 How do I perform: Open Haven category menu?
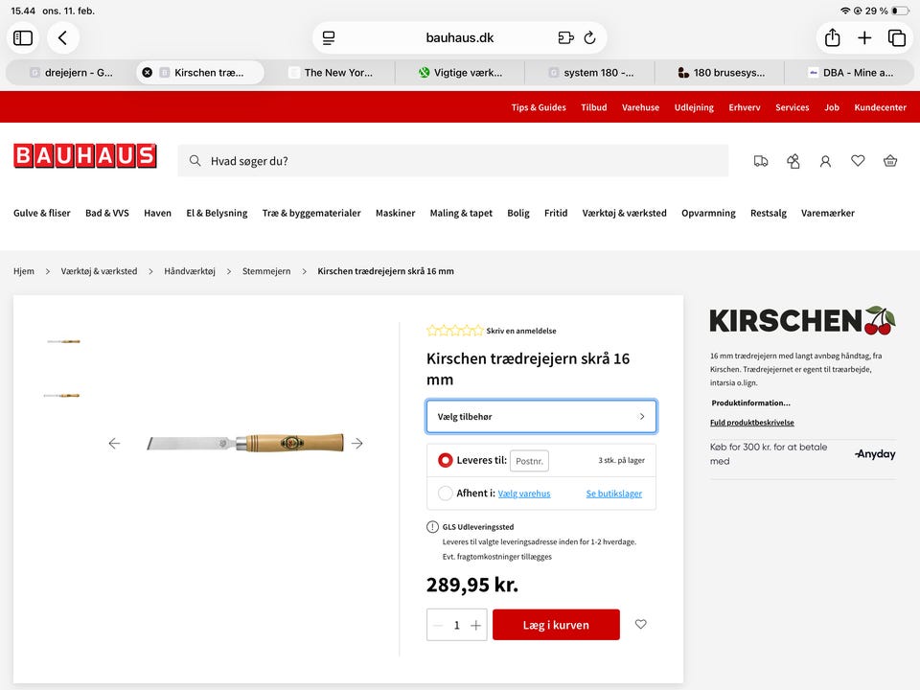[x=157, y=213]
